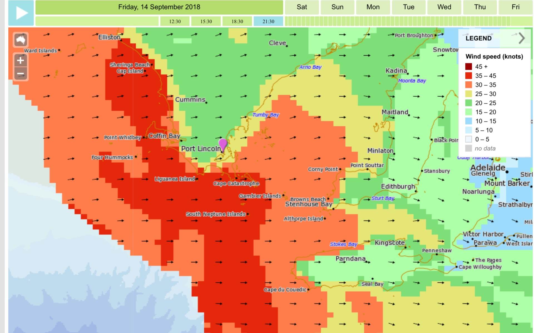The image size is (543, 333).
Task: Select the 21:30 time slot
Action: coord(268,21)
